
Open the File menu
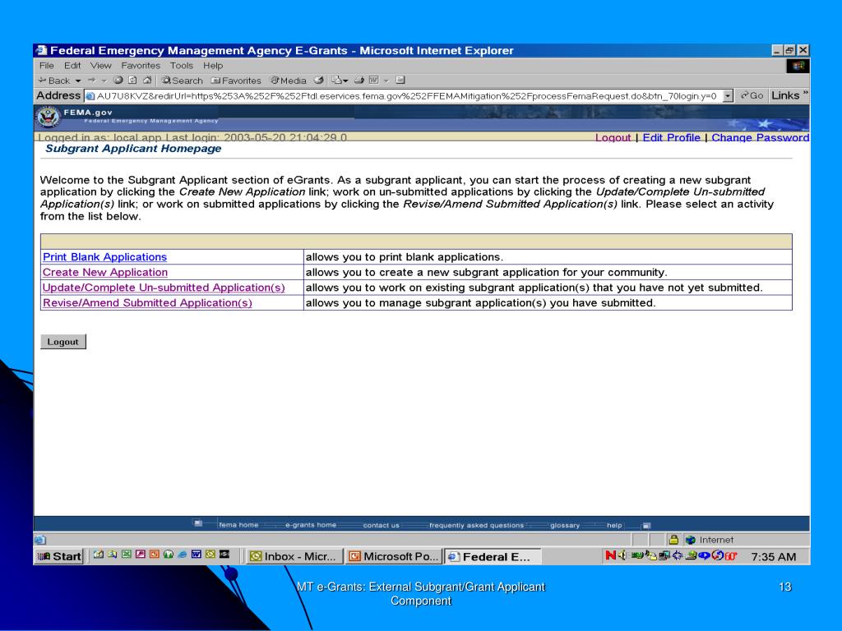click(x=47, y=66)
